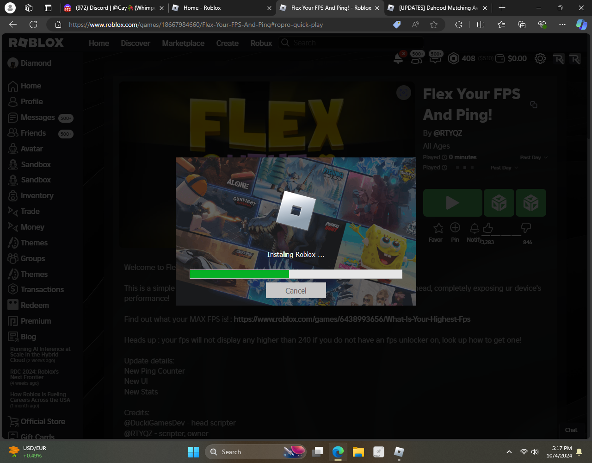Viewport: 592px width, 463px height.
Task: Open Roblox notifications bell
Action: pyautogui.click(x=398, y=58)
